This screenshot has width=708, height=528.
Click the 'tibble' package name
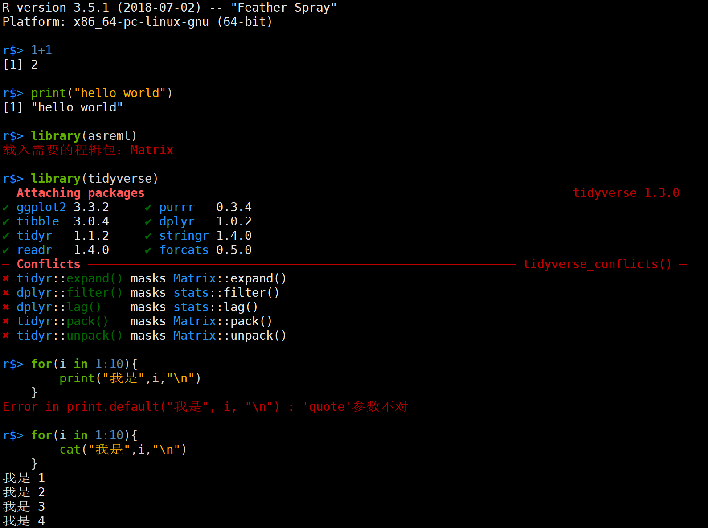pos(38,221)
